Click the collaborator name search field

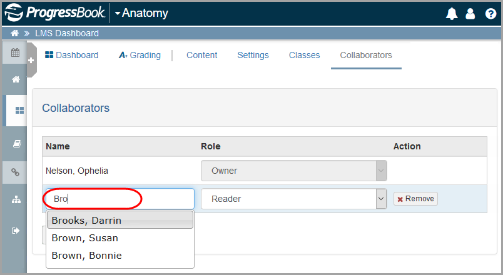pos(119,199)
